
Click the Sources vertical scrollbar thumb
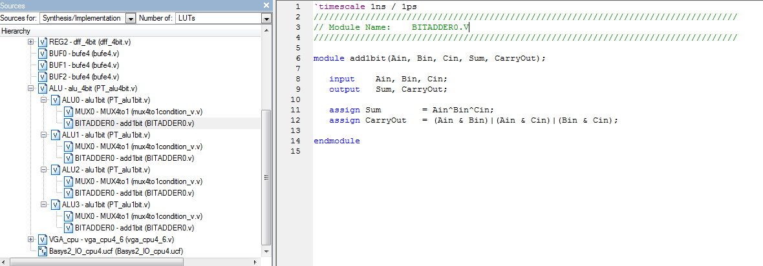click(x=266, y=178)
